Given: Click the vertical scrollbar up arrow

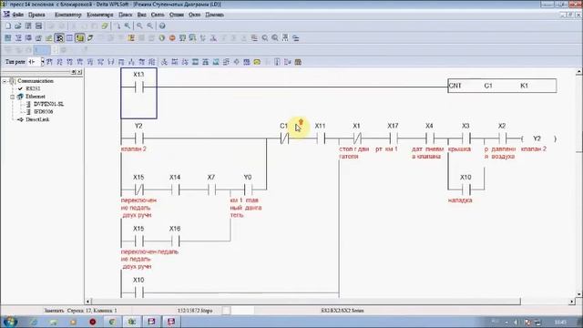Looking at the screenshot, I should [x=579, y=71].
